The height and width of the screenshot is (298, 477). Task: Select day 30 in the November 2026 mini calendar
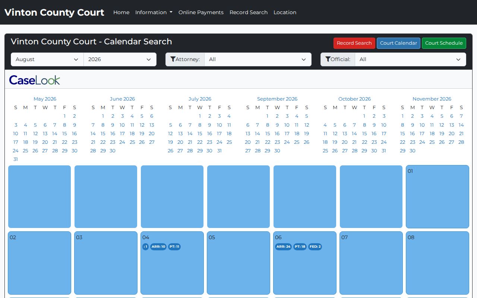click(x=413, y=150)
